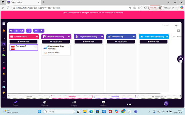This screenshot has width=185, height=115.
Task: Open the hamburger menu in left sidebar
Action: coord(4,23)
